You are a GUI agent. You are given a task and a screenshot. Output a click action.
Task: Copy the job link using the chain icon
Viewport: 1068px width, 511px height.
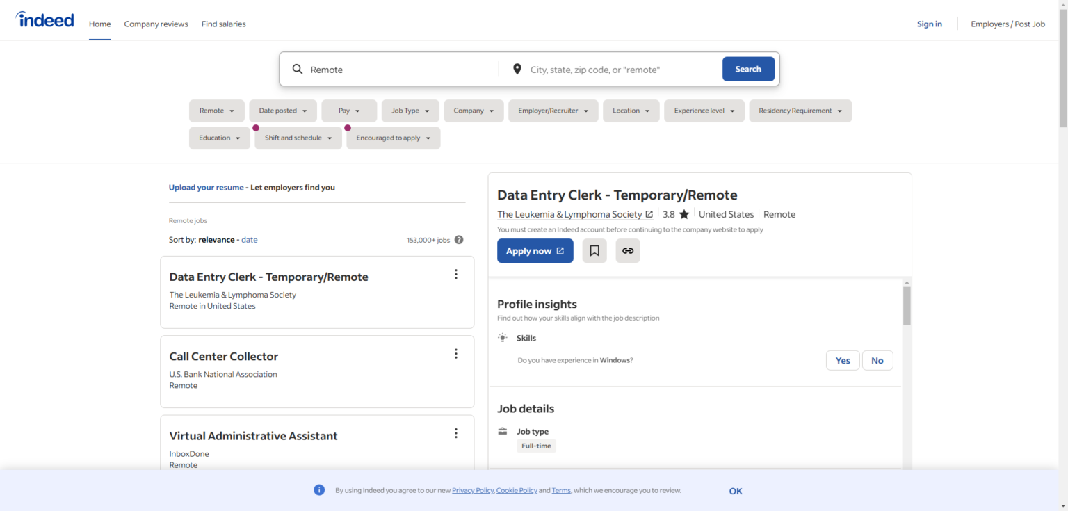627,250
